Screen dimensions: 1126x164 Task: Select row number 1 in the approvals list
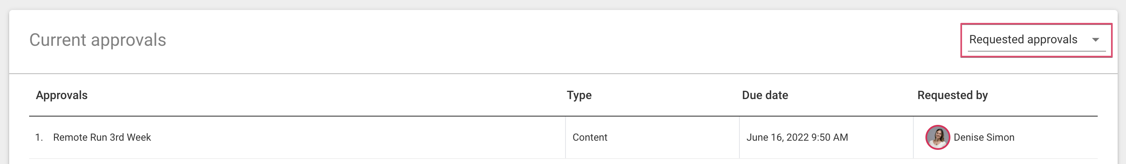(39, 137)
